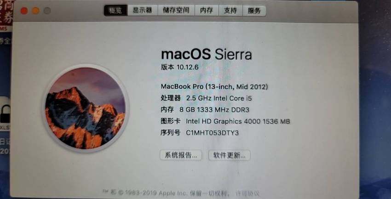Minimize the window with the yellow button
Image resolution: width=391 pixels, height=199 pixels.
coord(35,11)
